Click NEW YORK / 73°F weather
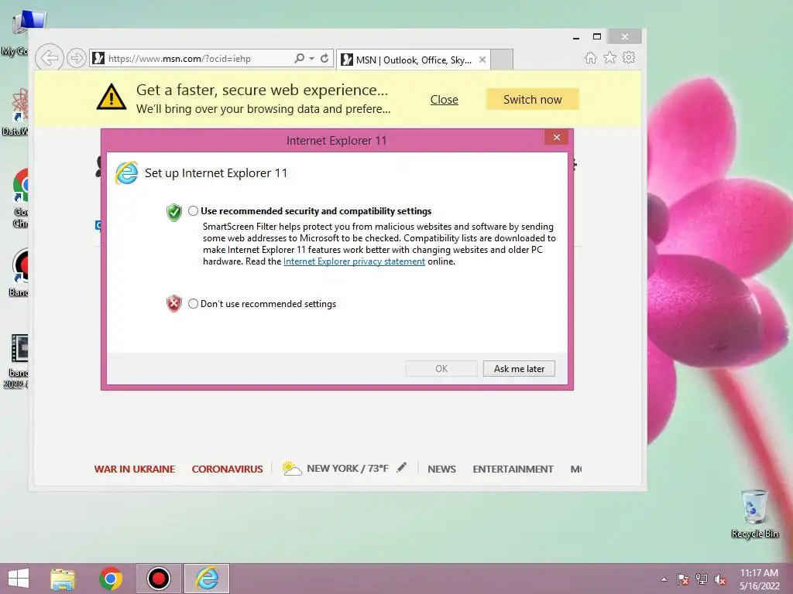The image size is (793, 594). pyautogui.click(x=348, y=468)
